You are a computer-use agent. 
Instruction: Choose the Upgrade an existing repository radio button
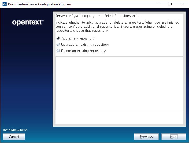[58, 45]
